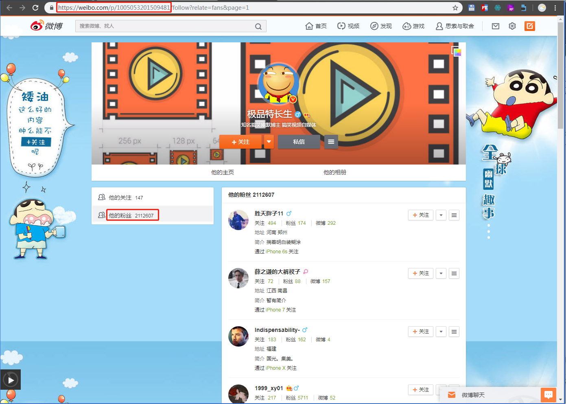Click the cover template icon on banner corner
The height and width of the screenshot is (404, 566).
457,51
